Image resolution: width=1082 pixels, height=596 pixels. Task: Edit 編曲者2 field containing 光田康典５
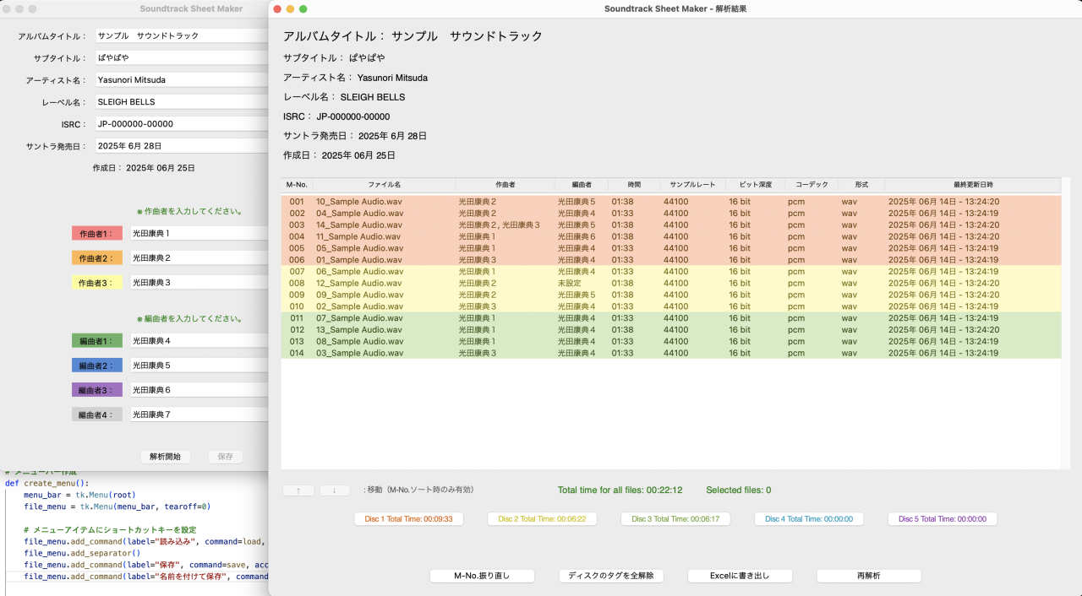[x=199, y=366]
